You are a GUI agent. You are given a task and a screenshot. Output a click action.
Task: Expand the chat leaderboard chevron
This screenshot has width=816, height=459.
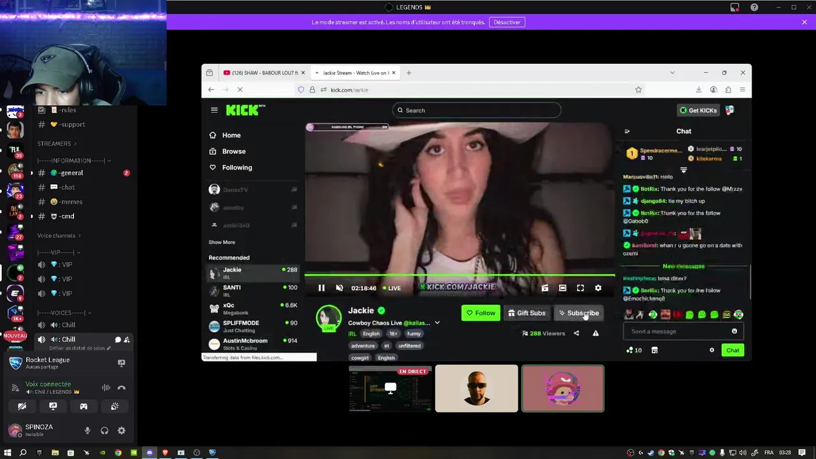click(x=683, y=170)
